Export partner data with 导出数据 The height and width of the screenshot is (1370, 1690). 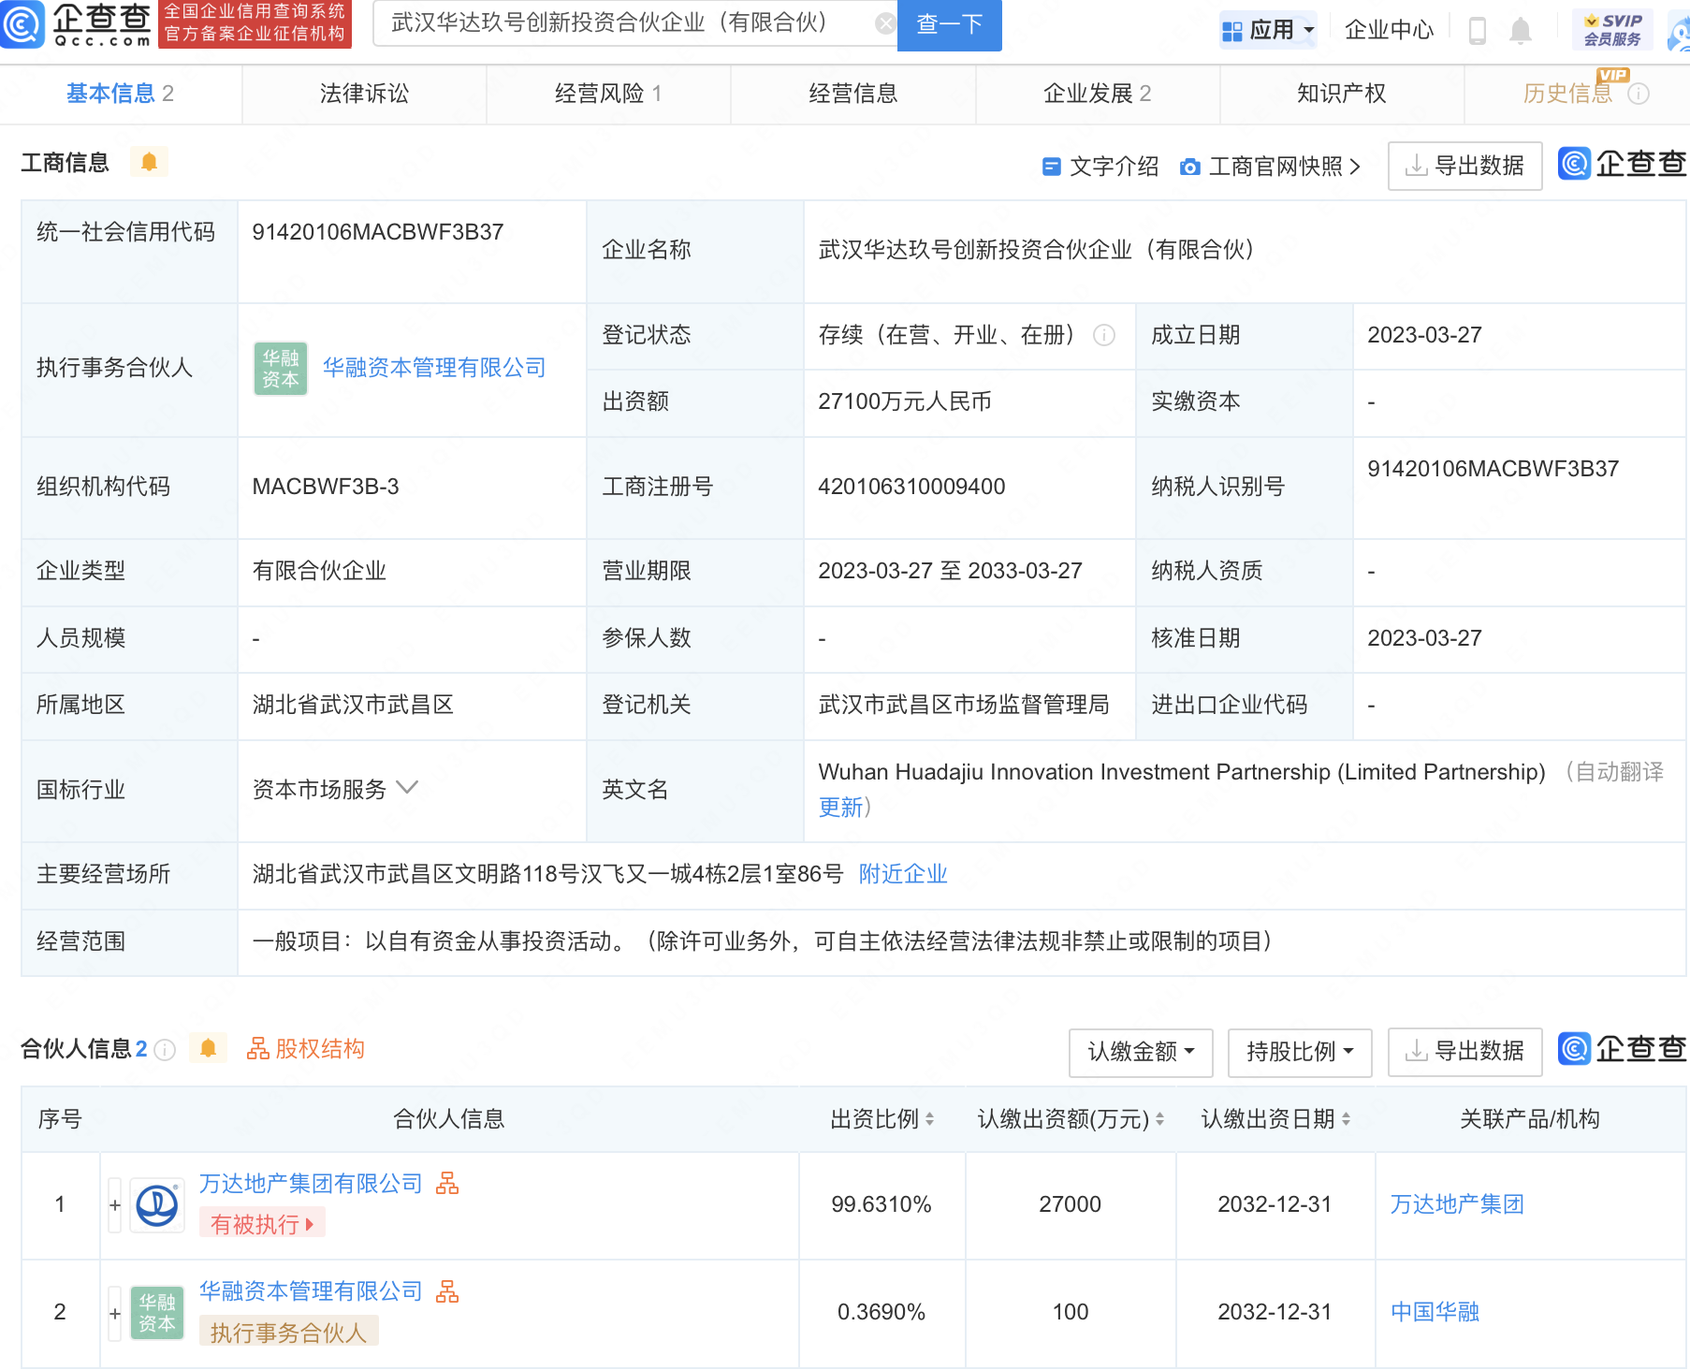pos(1464,1052)
